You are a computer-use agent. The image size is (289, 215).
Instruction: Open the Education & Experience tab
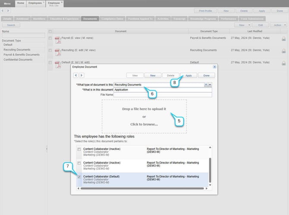click(x=64, y=19)
